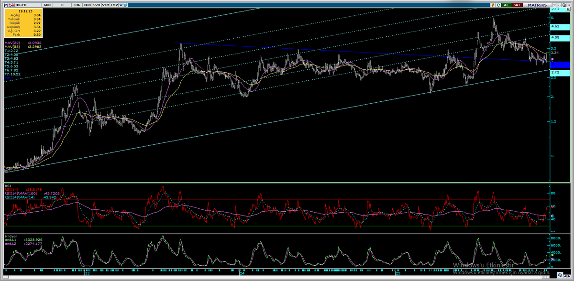
Task: Click the T6:7.82 target label
Action: point(11,70)
